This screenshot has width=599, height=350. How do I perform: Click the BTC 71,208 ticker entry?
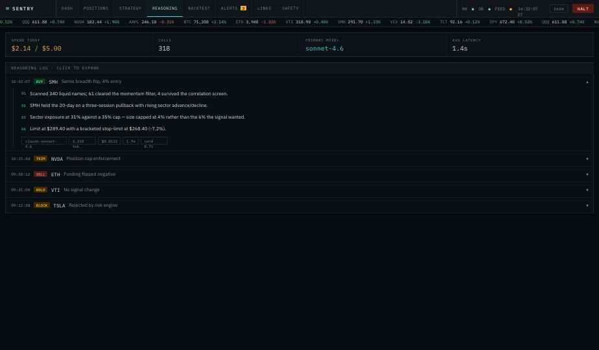tap(205, 22)
